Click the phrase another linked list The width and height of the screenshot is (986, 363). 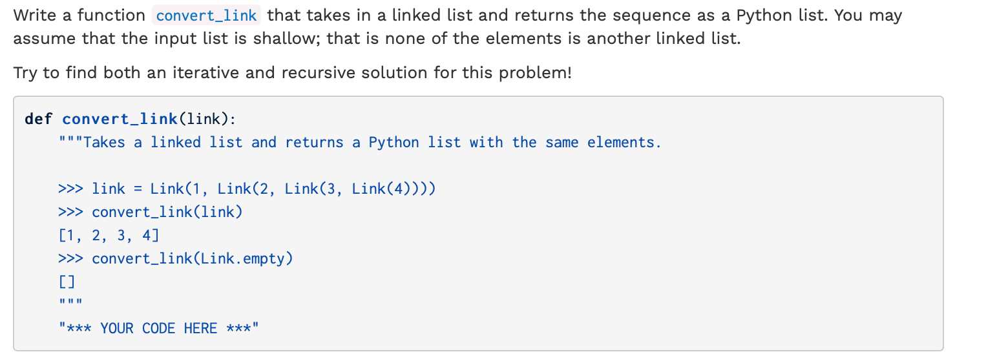(x=661, y=39)
